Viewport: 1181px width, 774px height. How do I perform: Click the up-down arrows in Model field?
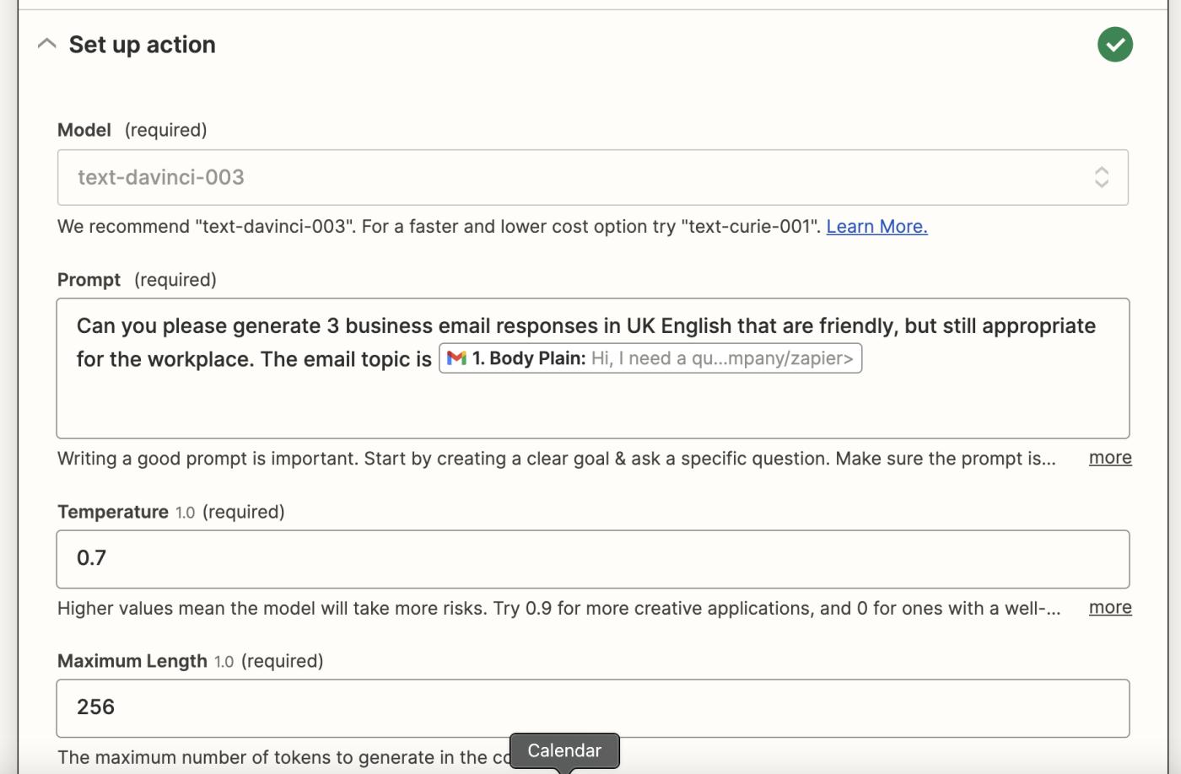pyautogui.click(x=1101, y=177)
